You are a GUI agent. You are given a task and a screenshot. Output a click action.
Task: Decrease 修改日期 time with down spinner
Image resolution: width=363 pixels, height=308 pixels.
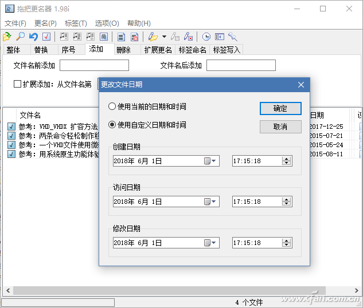pyautogui.click(x=287, y=245)
